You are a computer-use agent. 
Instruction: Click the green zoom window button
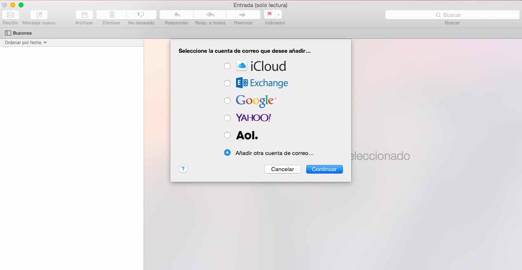point(21,5)
